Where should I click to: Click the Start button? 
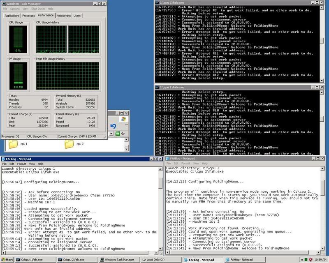(x=7, y=260)
